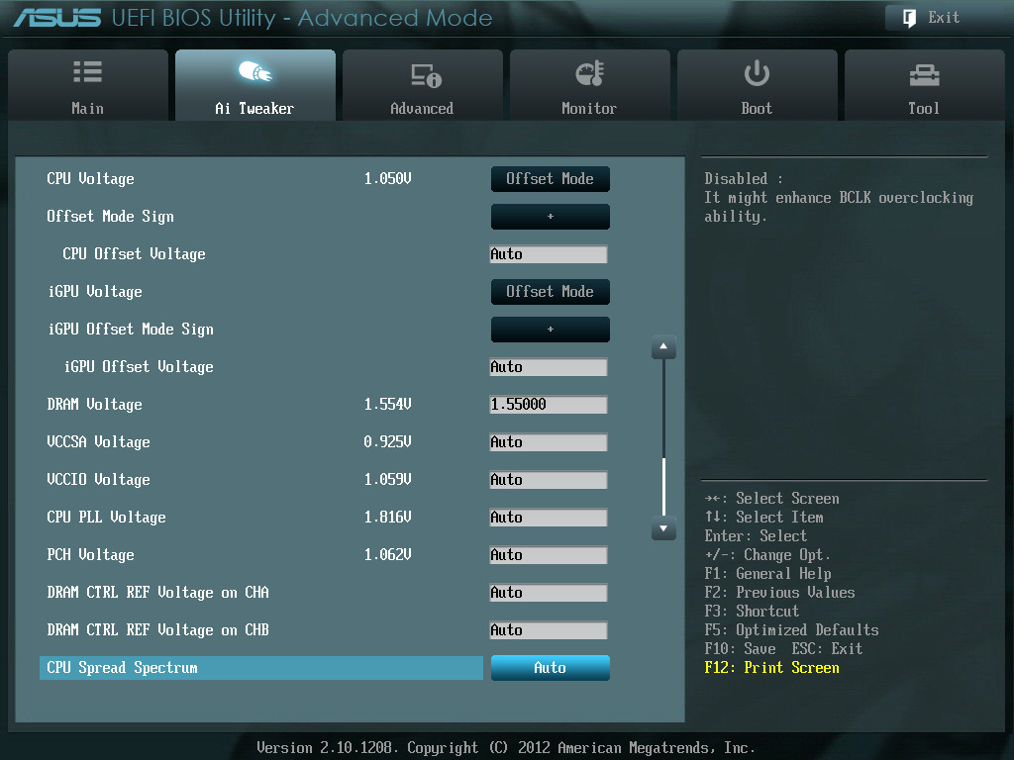This screenshot has width=1014, height=760.
Task: Click the PCH 1.062V reading
Action: click(388, 555)
